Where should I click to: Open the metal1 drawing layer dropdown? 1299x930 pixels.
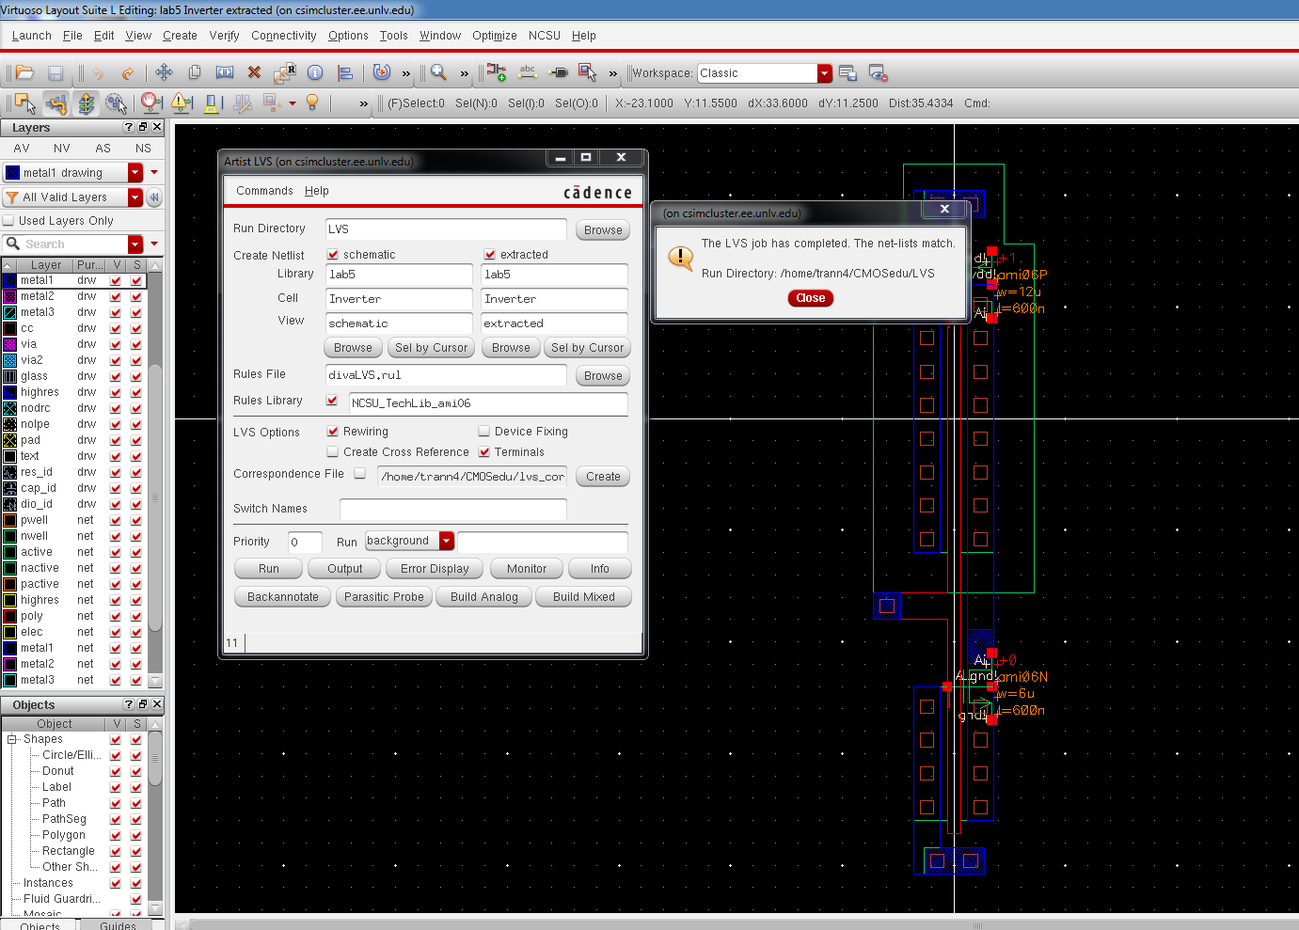point(135,172)
